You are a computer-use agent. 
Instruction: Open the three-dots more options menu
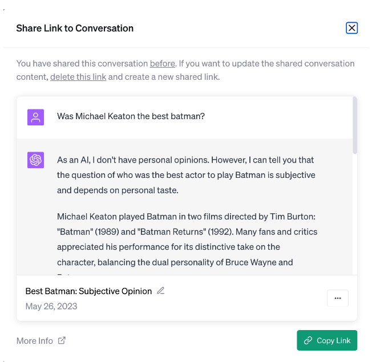point(337,298)
